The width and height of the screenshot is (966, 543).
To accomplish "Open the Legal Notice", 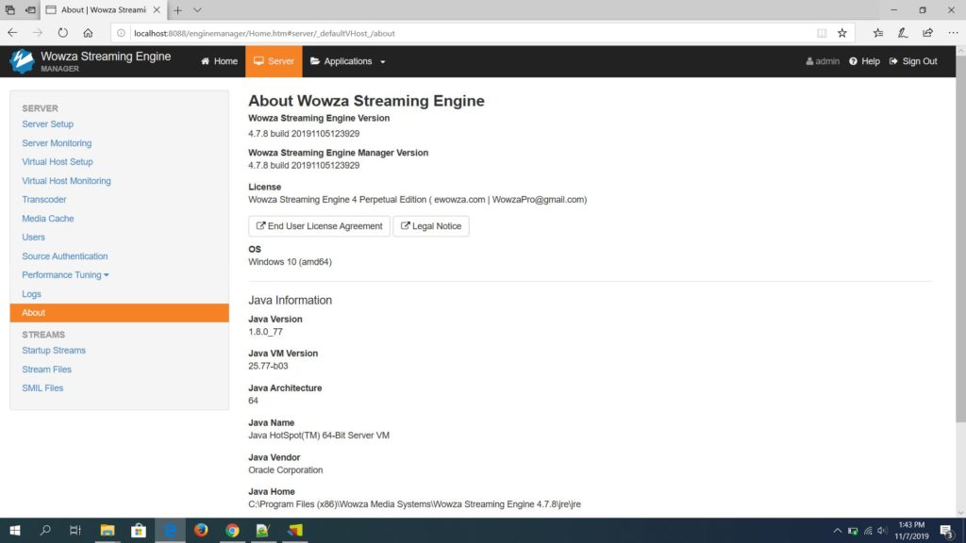I will coord(430,226).
